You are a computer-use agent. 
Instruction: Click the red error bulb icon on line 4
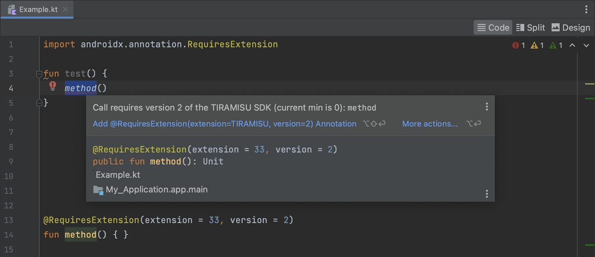tap(53, 86)
